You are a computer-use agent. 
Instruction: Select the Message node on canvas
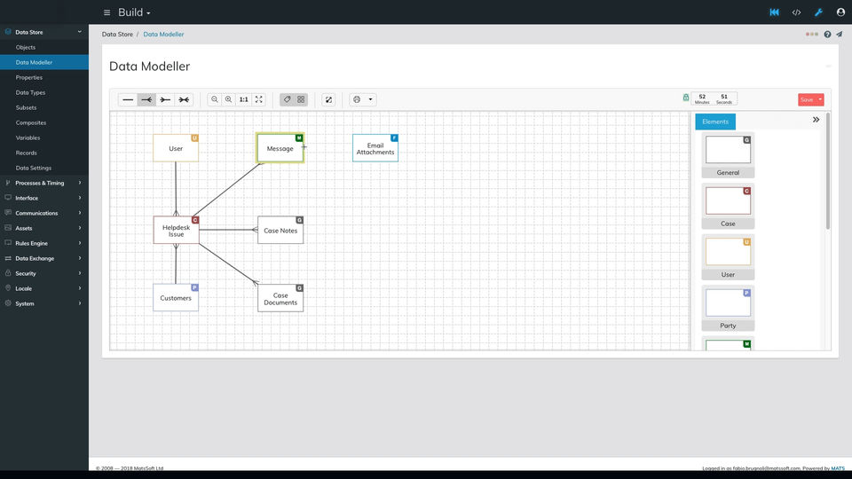[280, 148]
